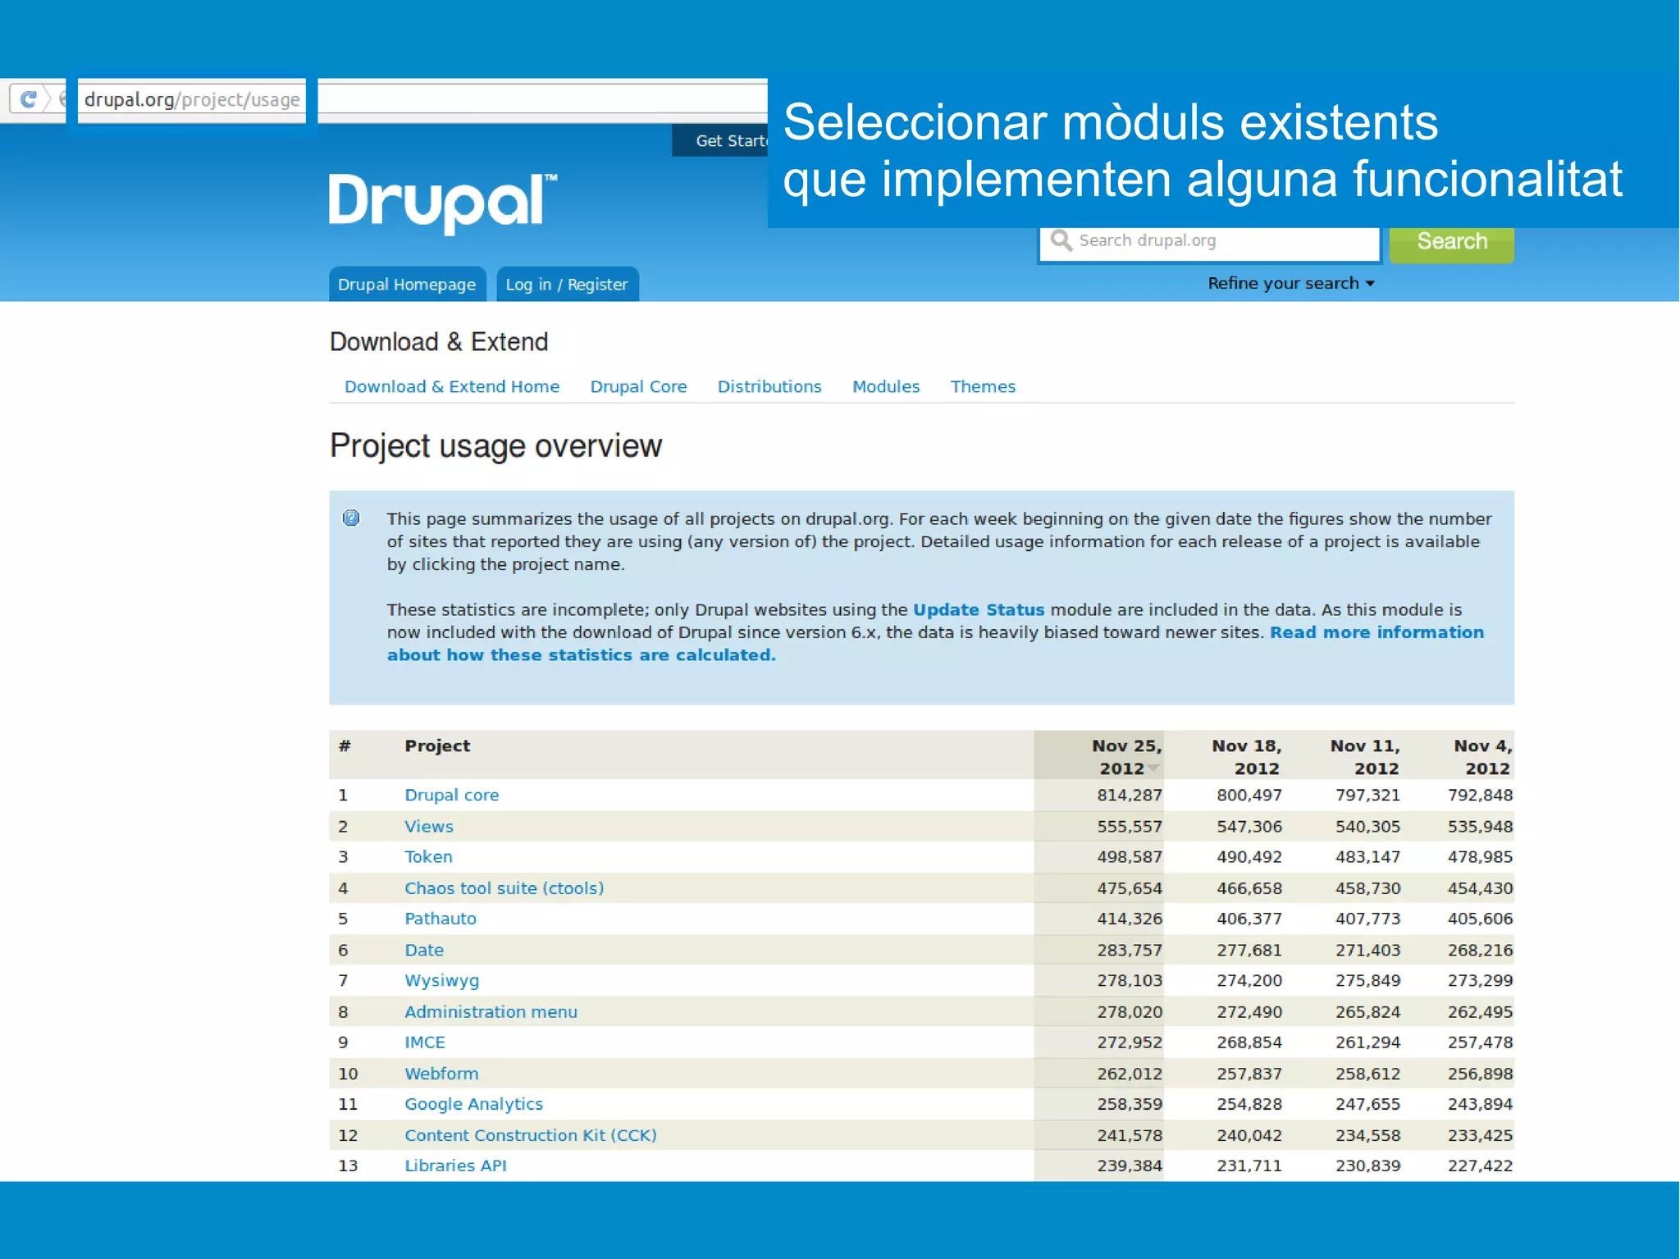Open the Drupal Homepage tab
The image size is (1680, 1259).
click(407, 285)
